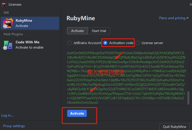Open the Log in... link
The width and height of the screenshot is (192, 130).
(x=7, y=116)
